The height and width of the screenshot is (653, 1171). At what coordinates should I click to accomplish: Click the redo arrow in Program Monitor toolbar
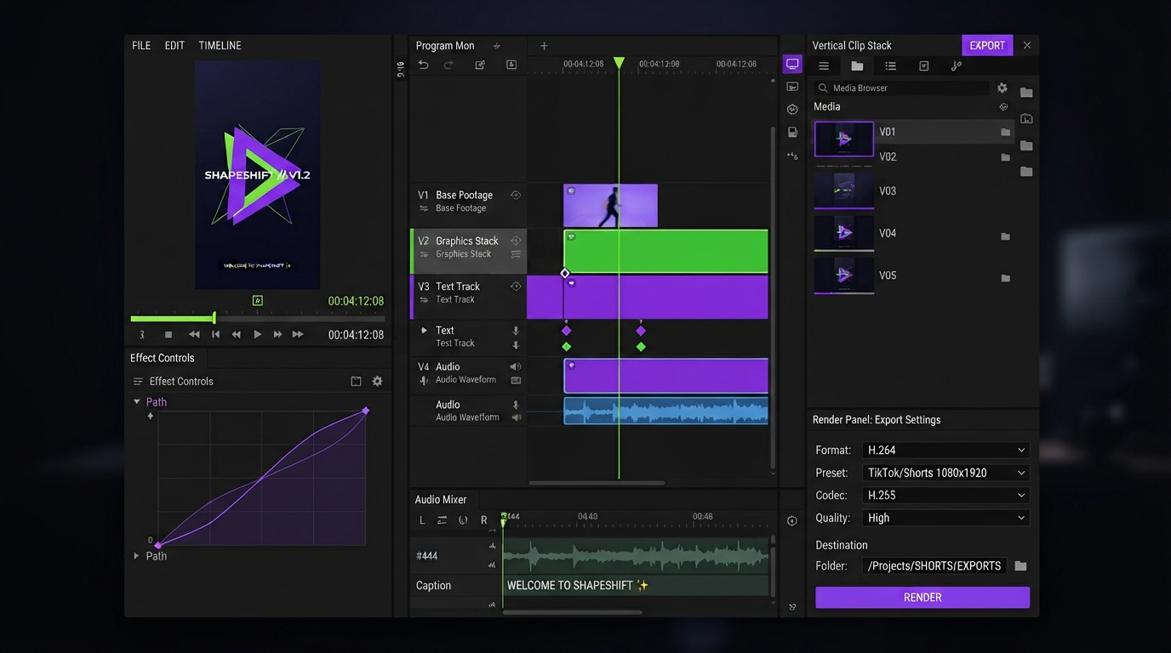click(448, 65)
